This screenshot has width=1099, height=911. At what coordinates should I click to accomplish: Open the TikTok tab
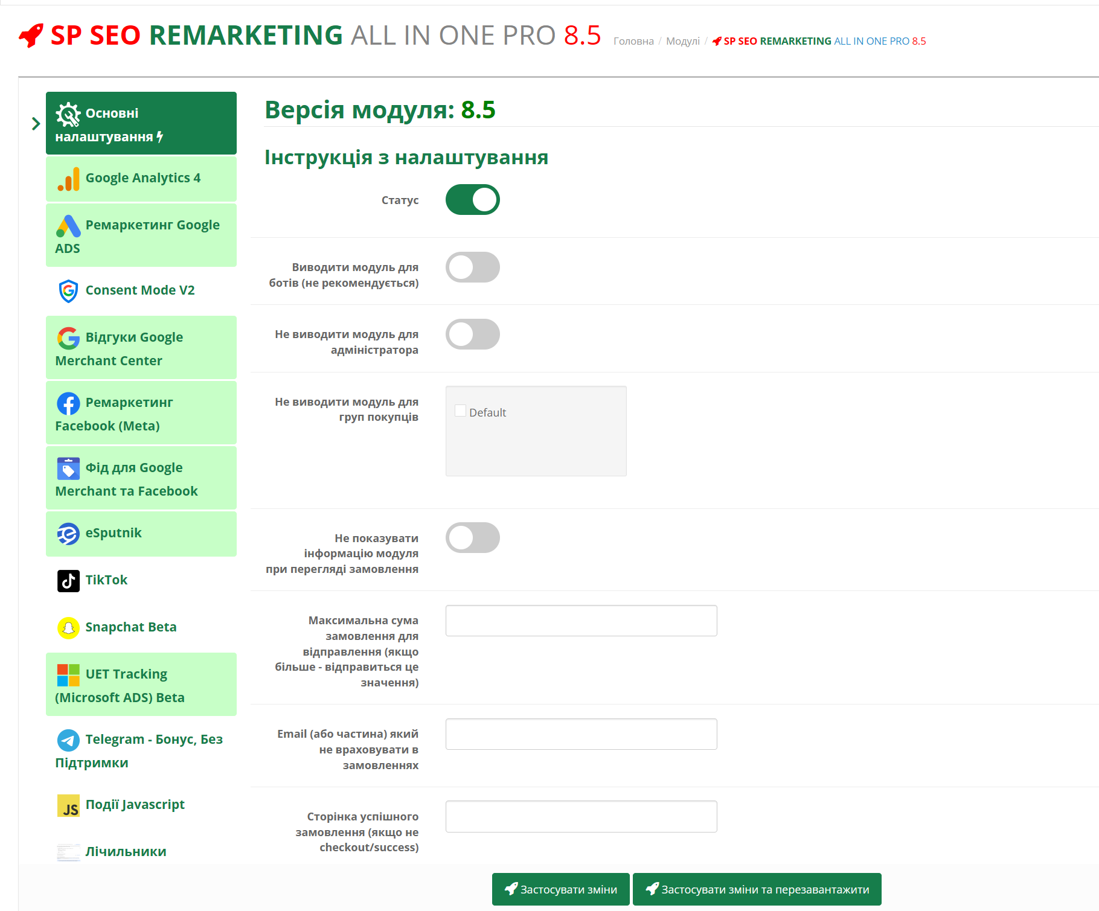tap(141, 581)
